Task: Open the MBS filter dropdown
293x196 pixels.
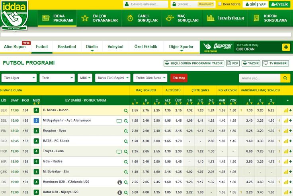Action: coord(85,78)
